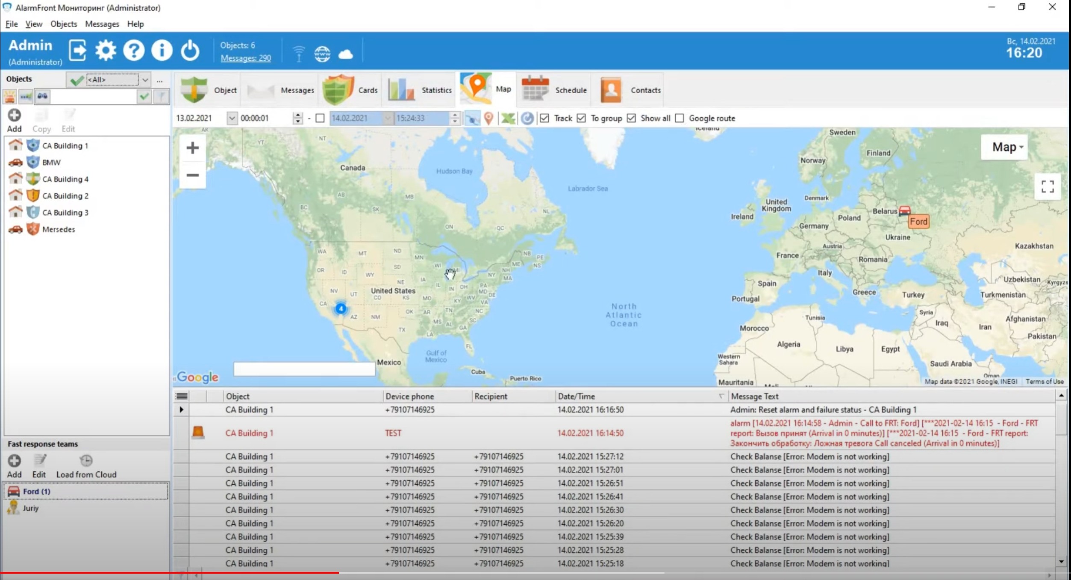
Task: Click the start time 00:00:01 spinner arrows
Action: tap(298, 118)
